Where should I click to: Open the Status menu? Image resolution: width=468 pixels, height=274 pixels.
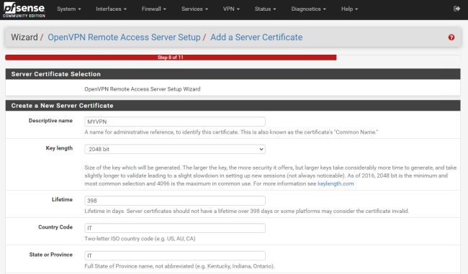pos(266,9)
